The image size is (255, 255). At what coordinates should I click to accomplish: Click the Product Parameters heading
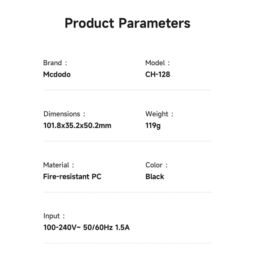click(127, 23)
